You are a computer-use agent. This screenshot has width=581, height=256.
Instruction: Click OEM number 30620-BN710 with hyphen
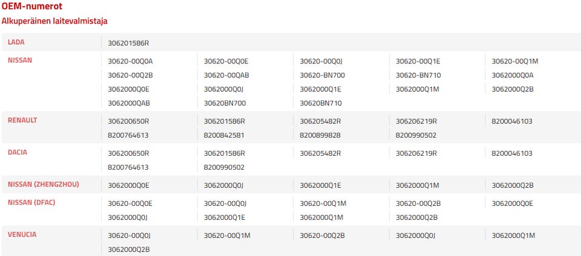click(418, 75)
